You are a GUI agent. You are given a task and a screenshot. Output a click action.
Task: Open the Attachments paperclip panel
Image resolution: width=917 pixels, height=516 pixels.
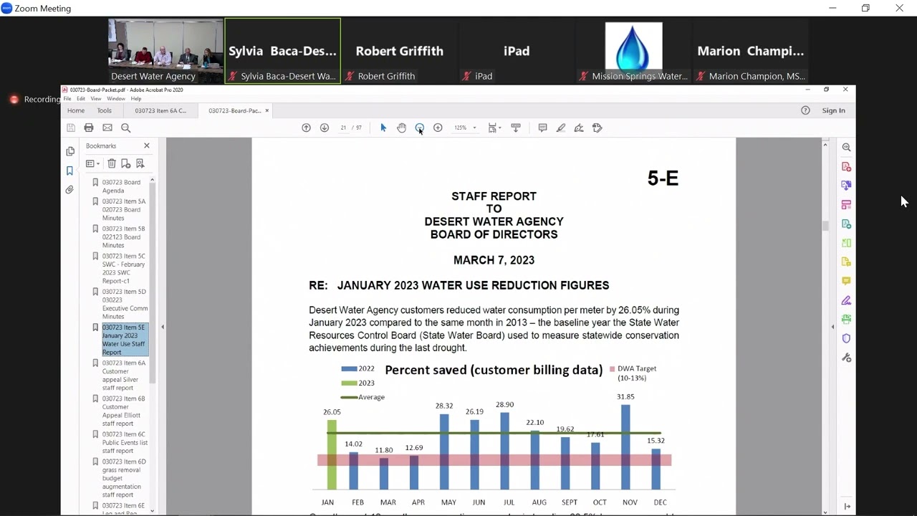point(70,190)
